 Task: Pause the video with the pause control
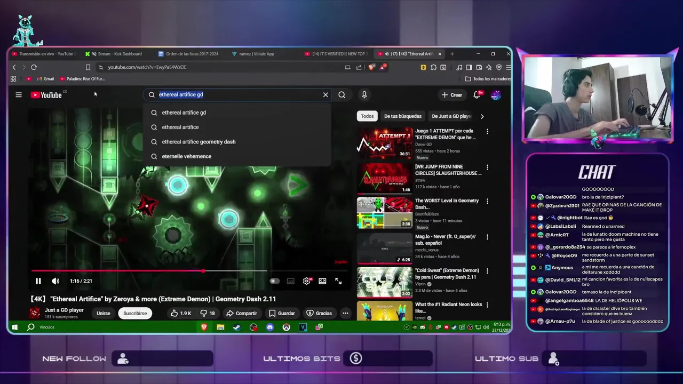[38, 281]
